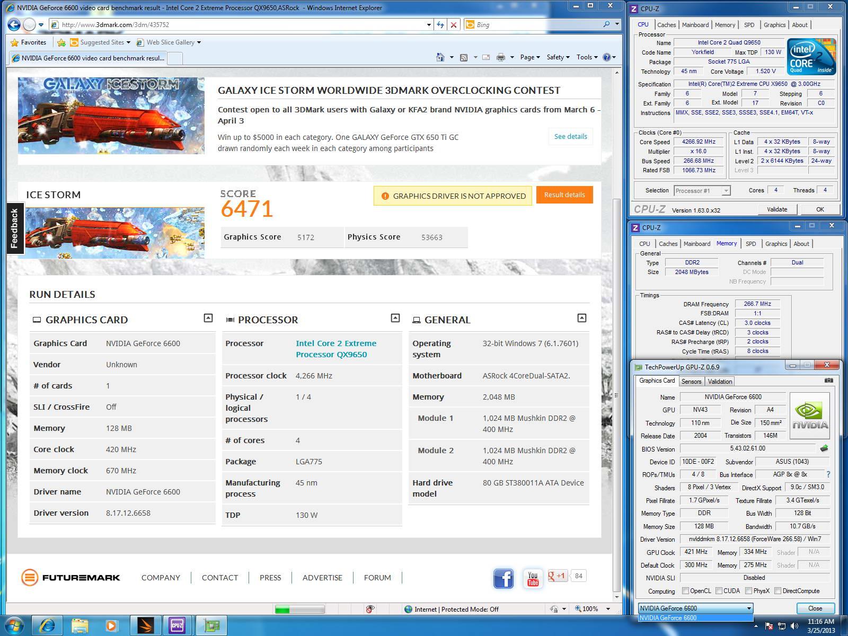The width and height of the screenshot is (848, 636).
Task: Open the Tools dropdown menu
Action: (x=587, y=57)
